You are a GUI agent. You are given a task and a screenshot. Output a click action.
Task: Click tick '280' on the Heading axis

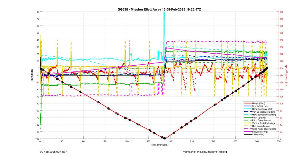point(282,40)
